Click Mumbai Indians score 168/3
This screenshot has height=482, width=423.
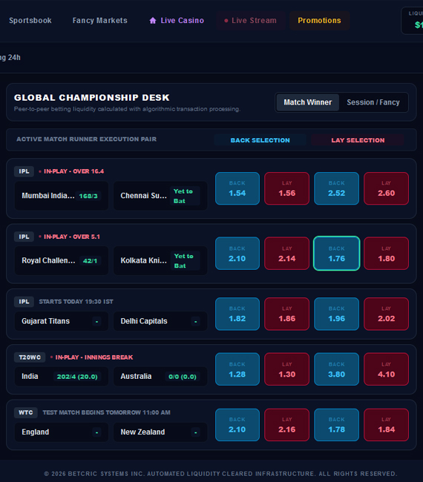(88, 196)
